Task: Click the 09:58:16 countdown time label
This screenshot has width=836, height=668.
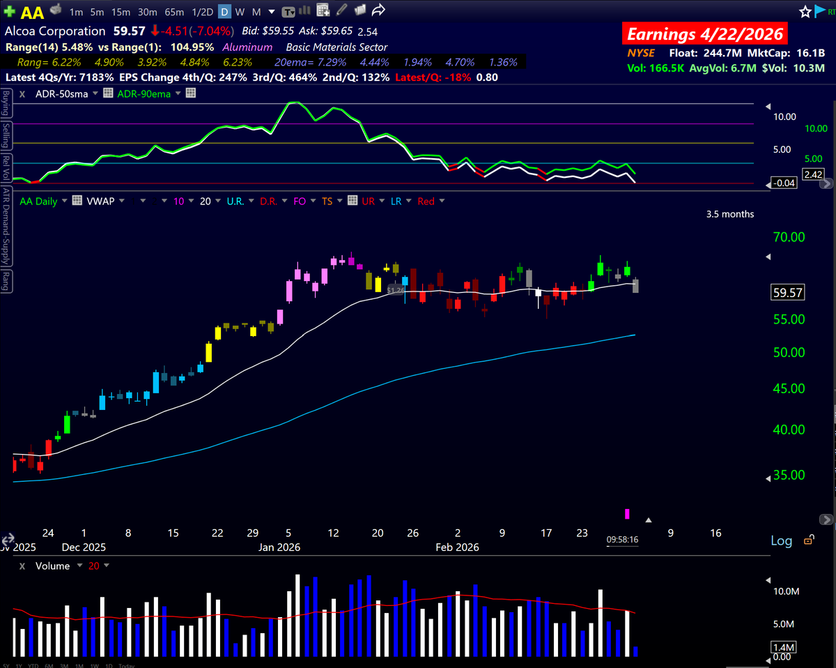Action: (623, 540)
